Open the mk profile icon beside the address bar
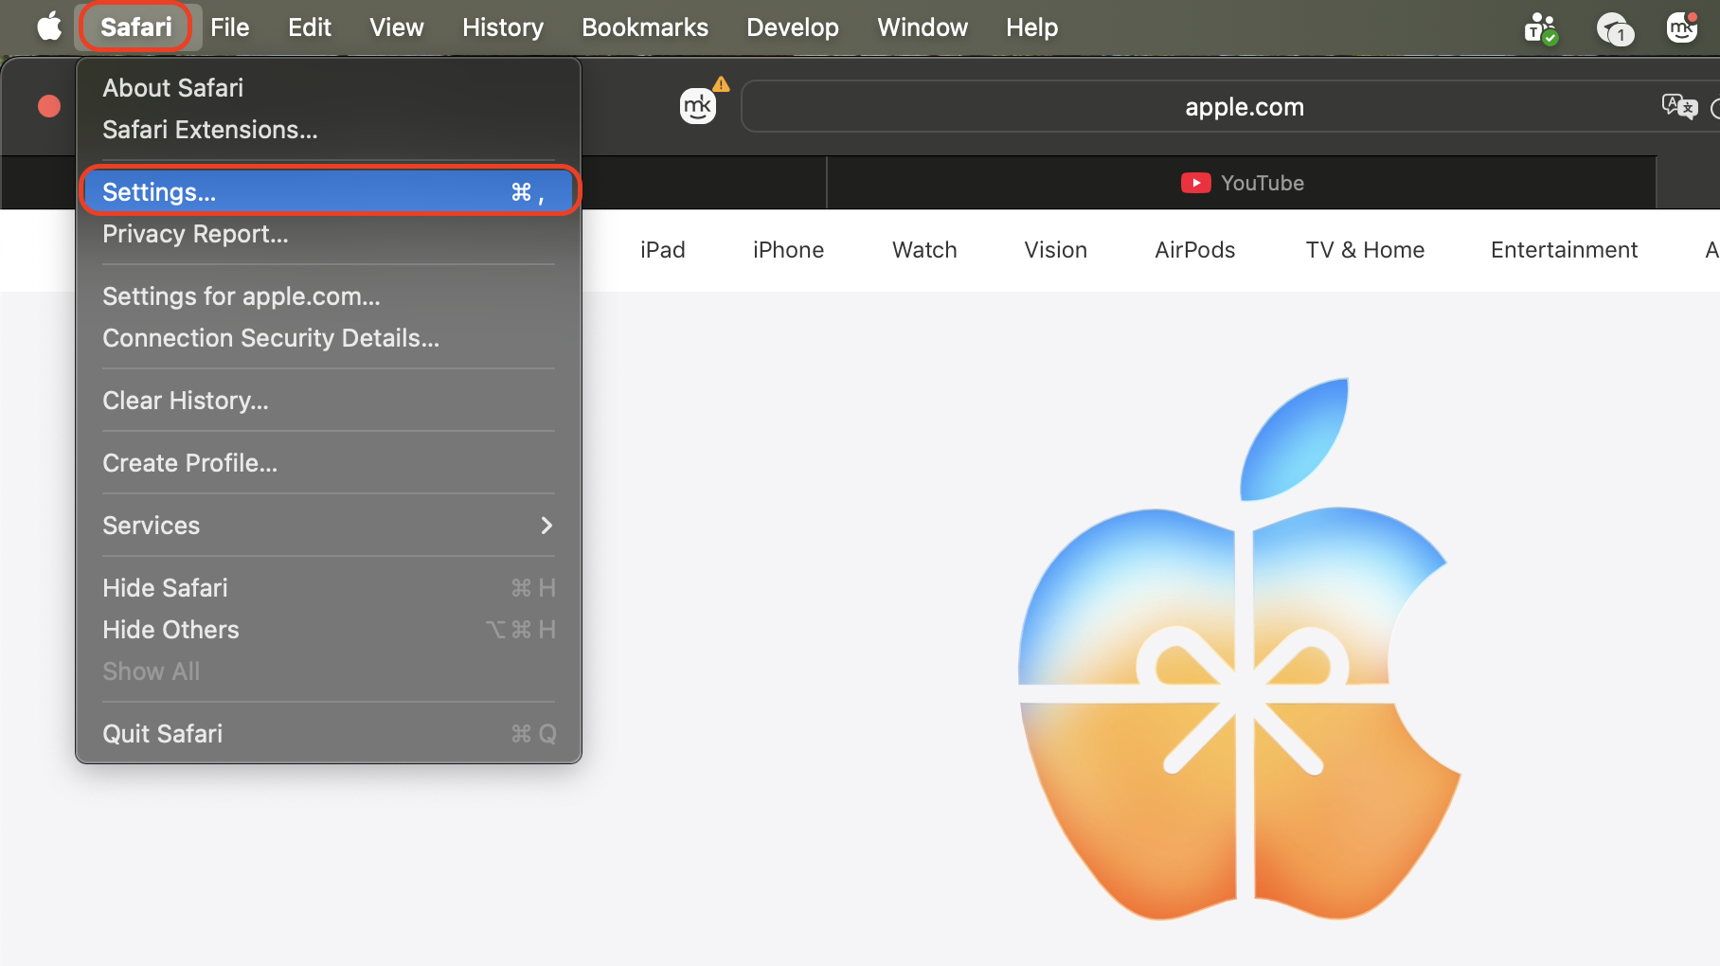The image size is (1720, 966). click(698, 105)
